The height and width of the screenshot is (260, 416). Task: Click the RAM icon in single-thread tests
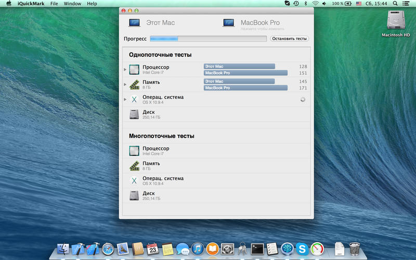point(134,84)
